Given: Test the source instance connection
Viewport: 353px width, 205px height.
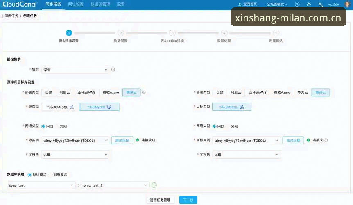Looking at the screenshot, I should point(122,140).
